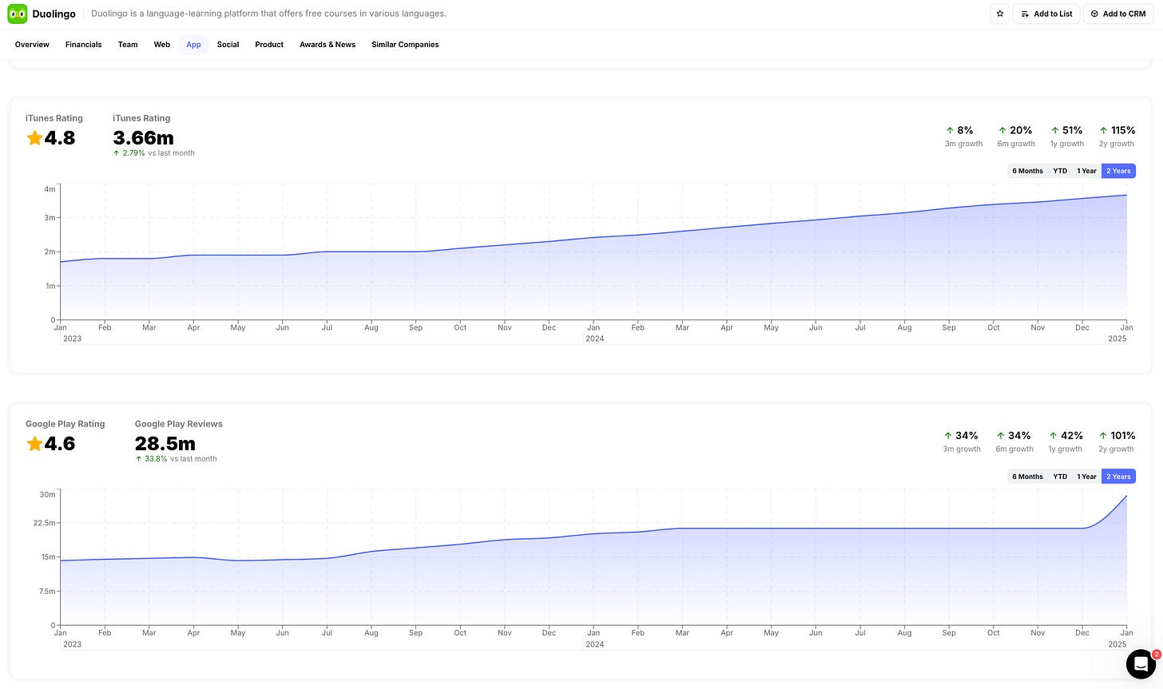
Task: Open the chat widget bubble icon
Action: [x=1141, y=663]
